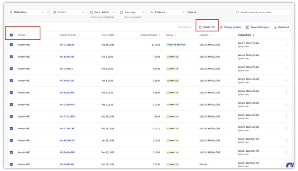Expand the 30 locations dropdown
The height and width of the screenshot is (171, 298).
pyautogui.click(x=27, y=12)
